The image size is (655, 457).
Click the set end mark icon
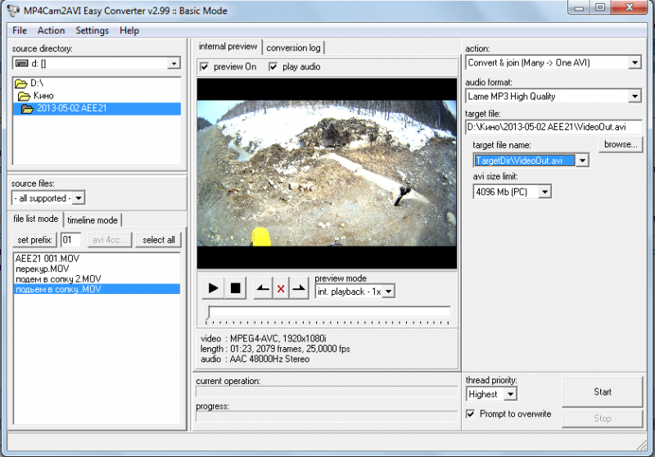(300, 288)
